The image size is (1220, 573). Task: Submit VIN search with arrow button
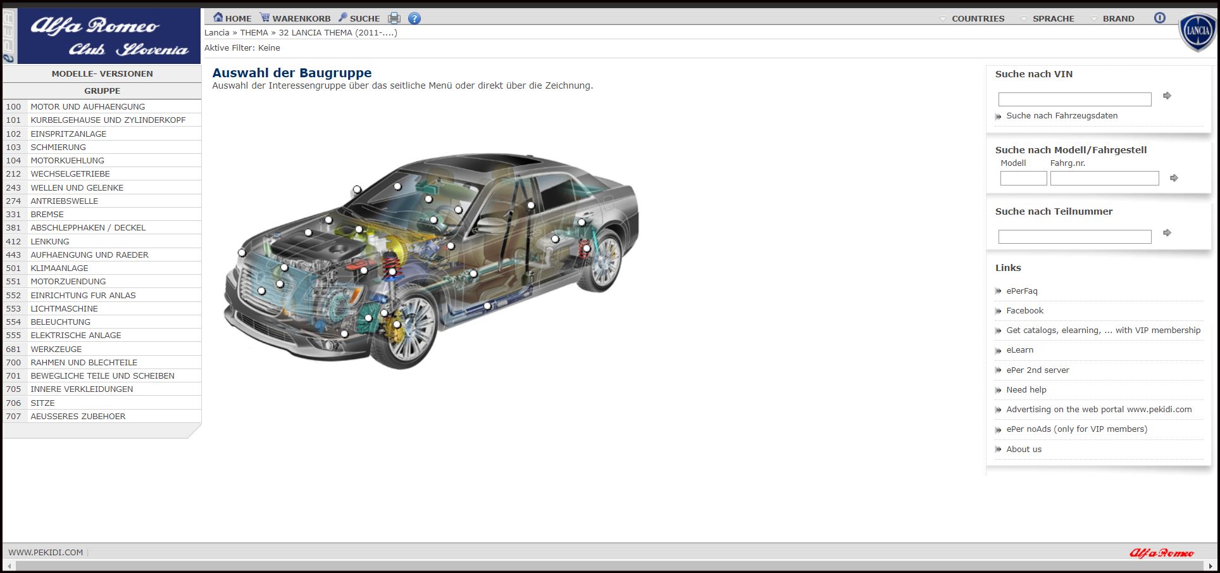pos(1167,96)
